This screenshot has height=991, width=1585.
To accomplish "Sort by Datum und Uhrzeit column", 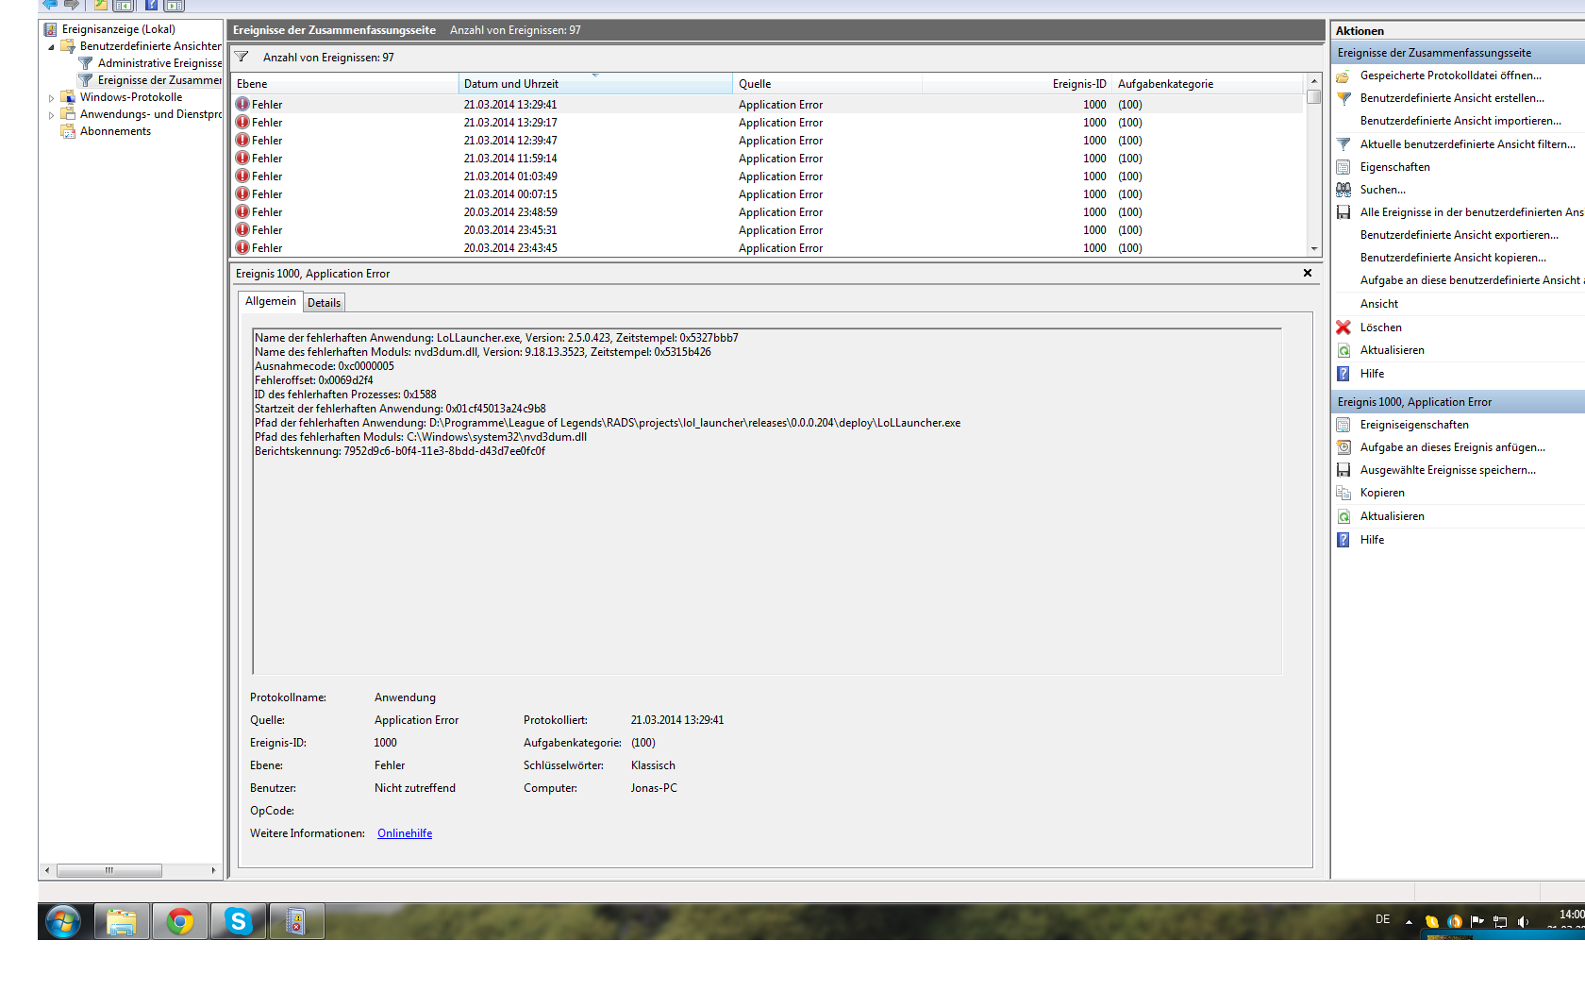I will coord(595,84).
